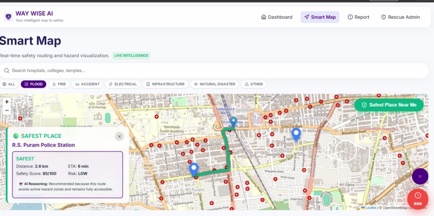
Task: Click the ETA 6 min value
Action: 83,166
